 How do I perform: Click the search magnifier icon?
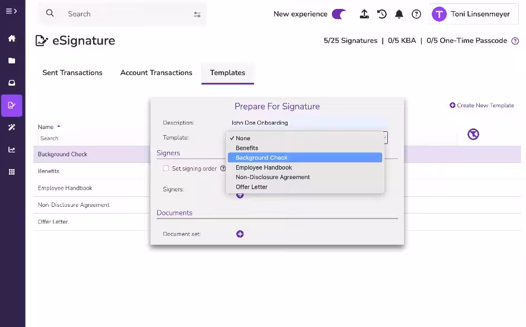pos(50,13)
